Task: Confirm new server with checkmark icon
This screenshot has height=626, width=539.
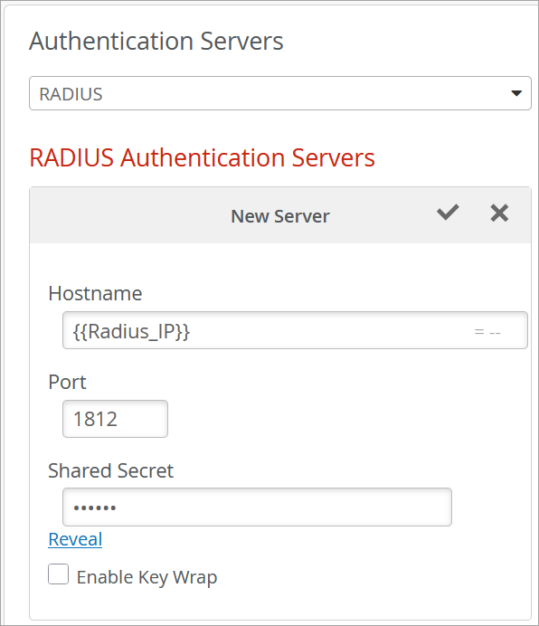Action: coord(448,213)
